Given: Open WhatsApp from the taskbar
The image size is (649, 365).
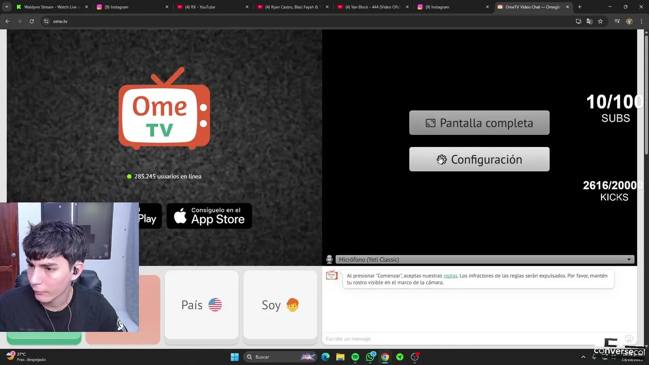Looking at the screenshot, I should pos(370,357).
